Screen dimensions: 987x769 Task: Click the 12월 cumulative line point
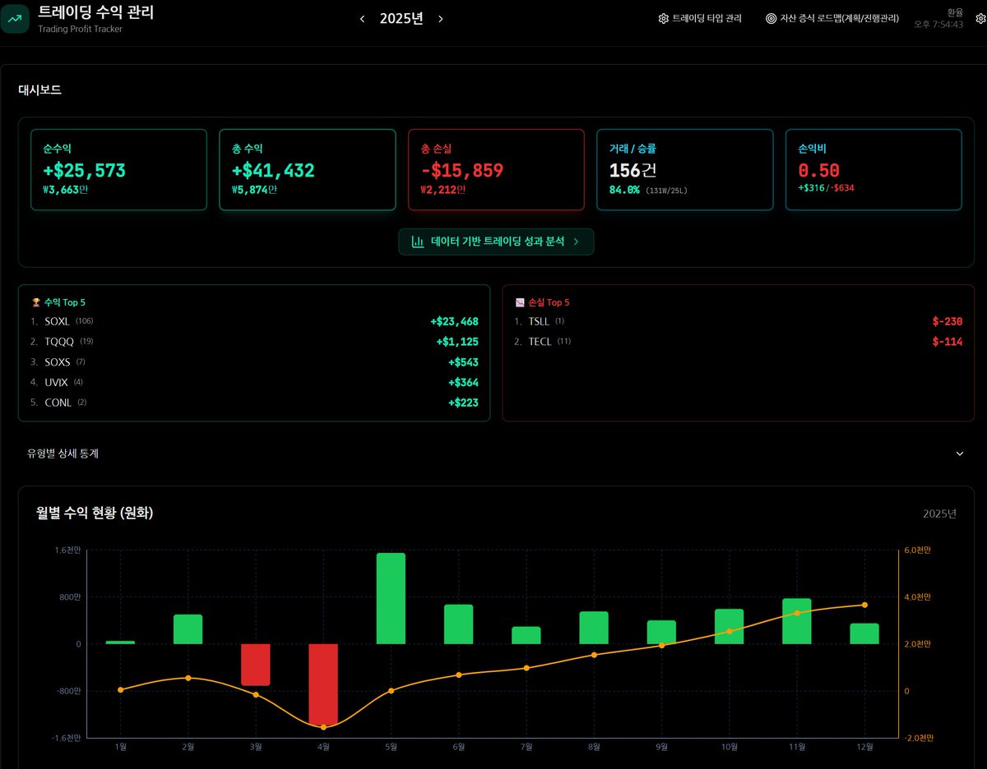864,605
